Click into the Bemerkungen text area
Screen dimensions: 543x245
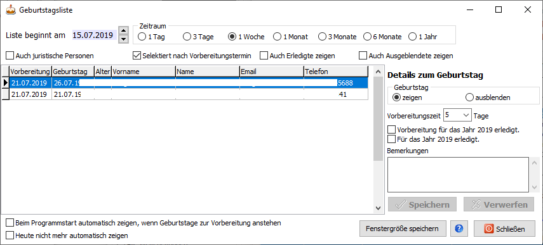click(x=458, y=175)
